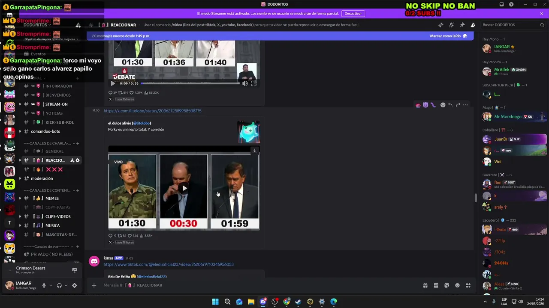
Task: Open the message More options ellipsis
Action: (465, 105)
